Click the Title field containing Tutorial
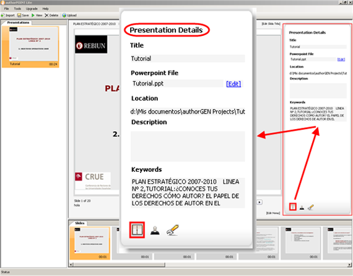 (x=188, y=59)
